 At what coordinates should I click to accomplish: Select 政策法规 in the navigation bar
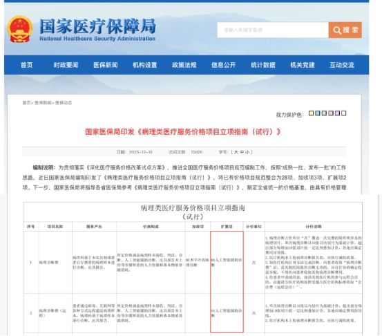click(184, 65)
